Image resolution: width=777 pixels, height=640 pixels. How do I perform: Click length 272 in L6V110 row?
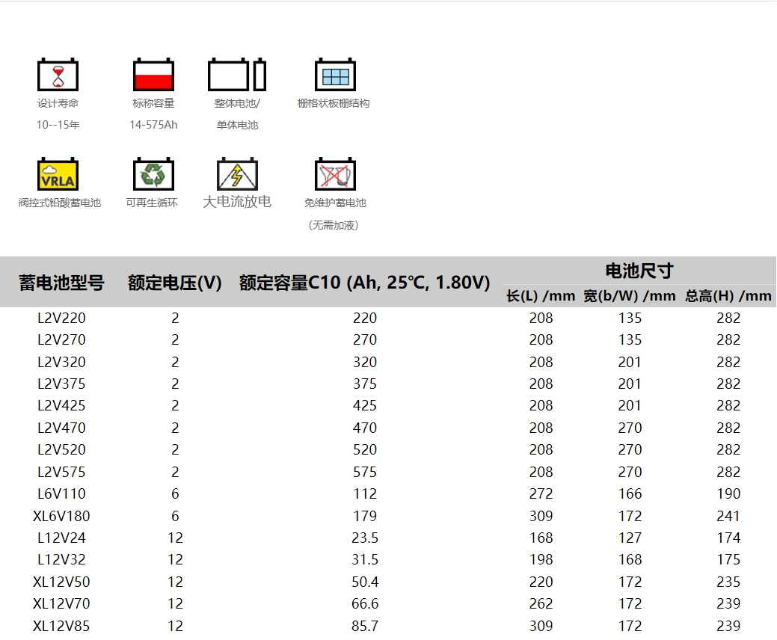click(x=541, y=494)
